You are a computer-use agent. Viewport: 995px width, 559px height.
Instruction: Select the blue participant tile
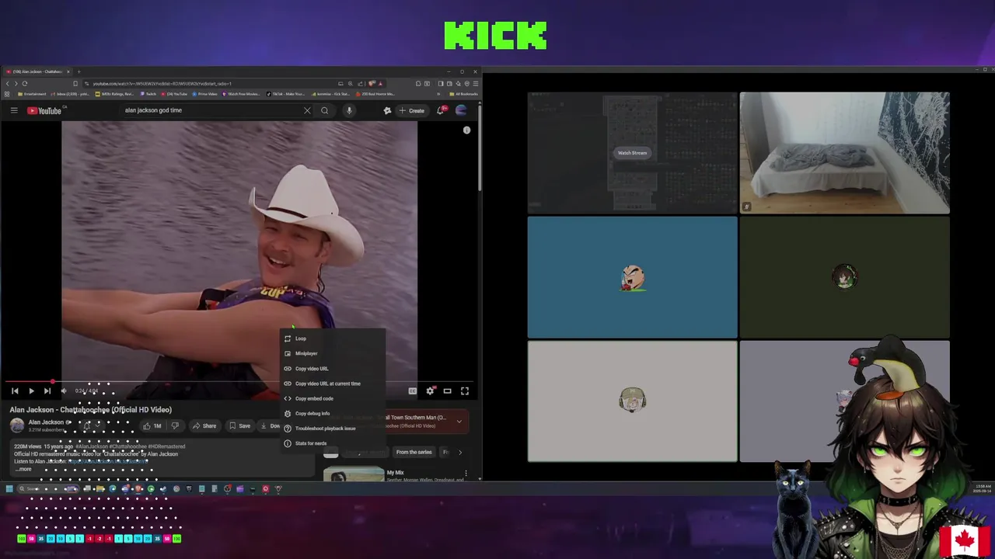click(632, 277)
